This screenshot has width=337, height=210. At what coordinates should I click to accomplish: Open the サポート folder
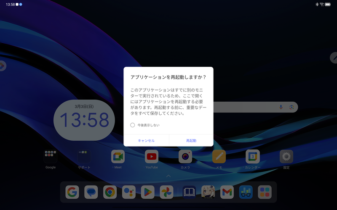[84, 157]
